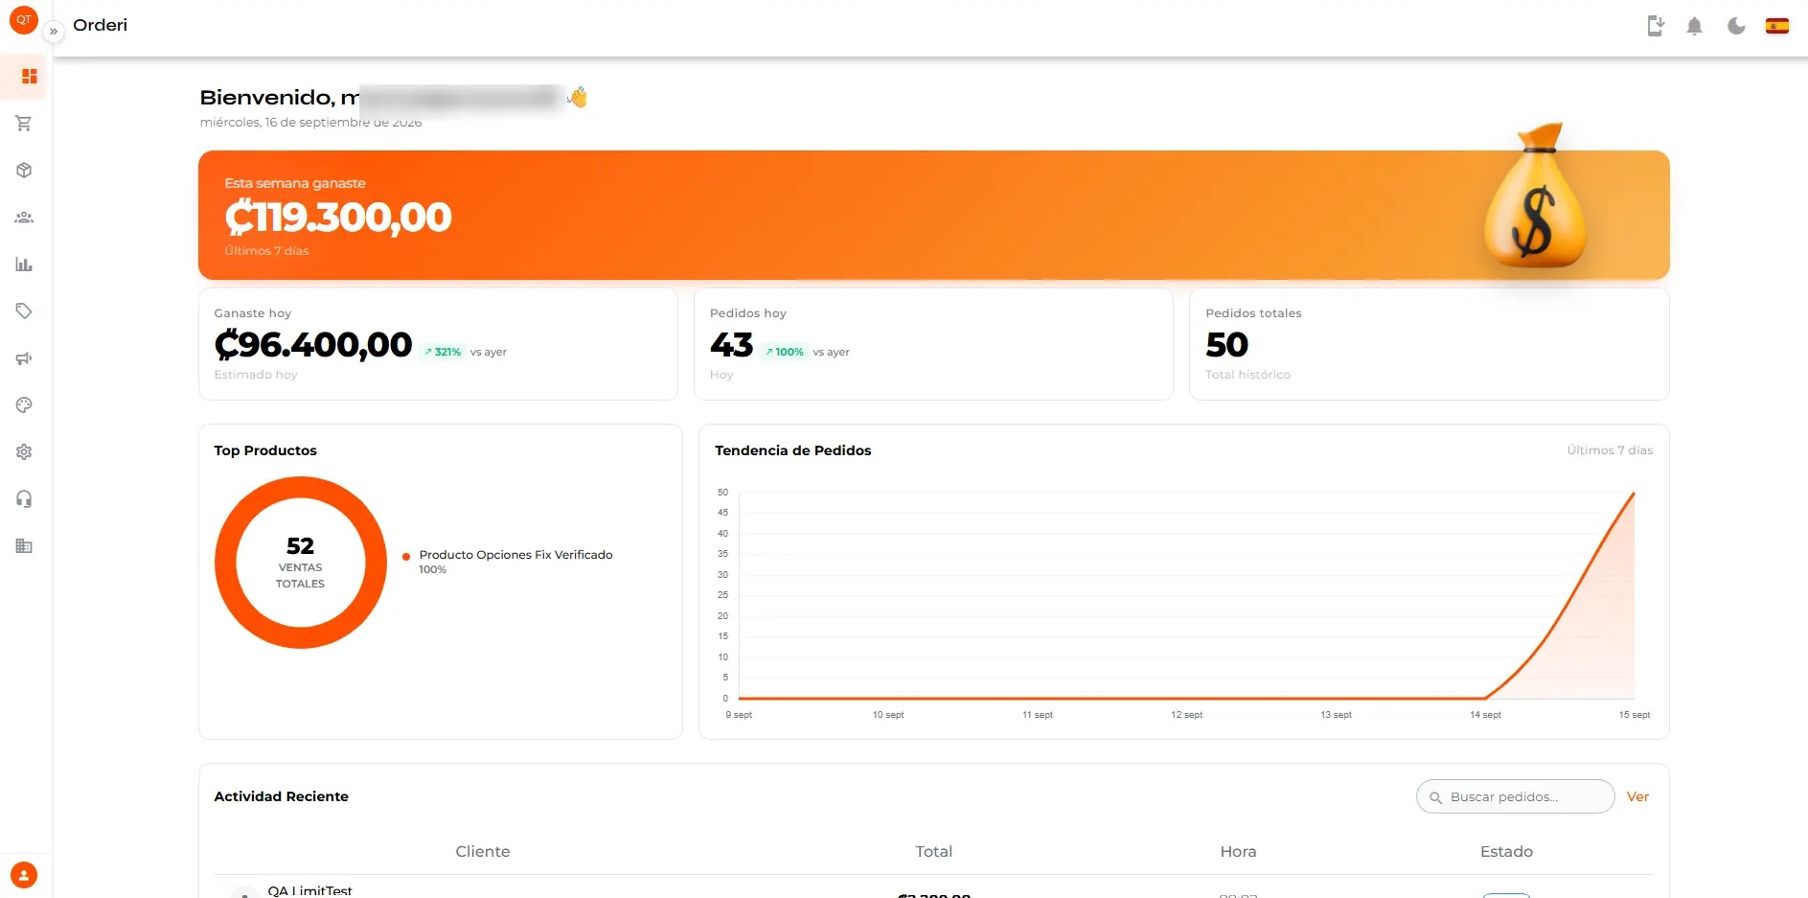The width and height of the screenshot is (1808, 898).
Task: Open the products box icon
Action: pyautogui.click(x=24, y=170)
